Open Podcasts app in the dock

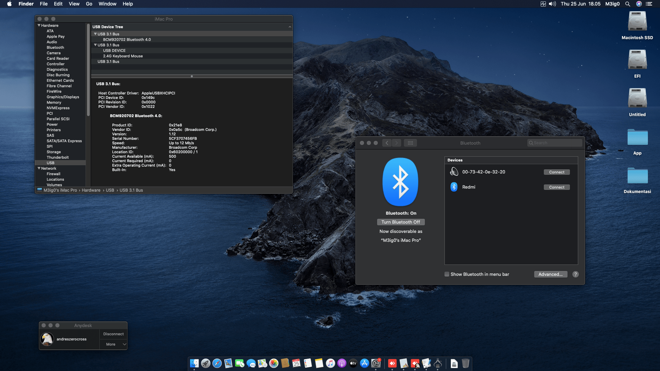point(342,363)
